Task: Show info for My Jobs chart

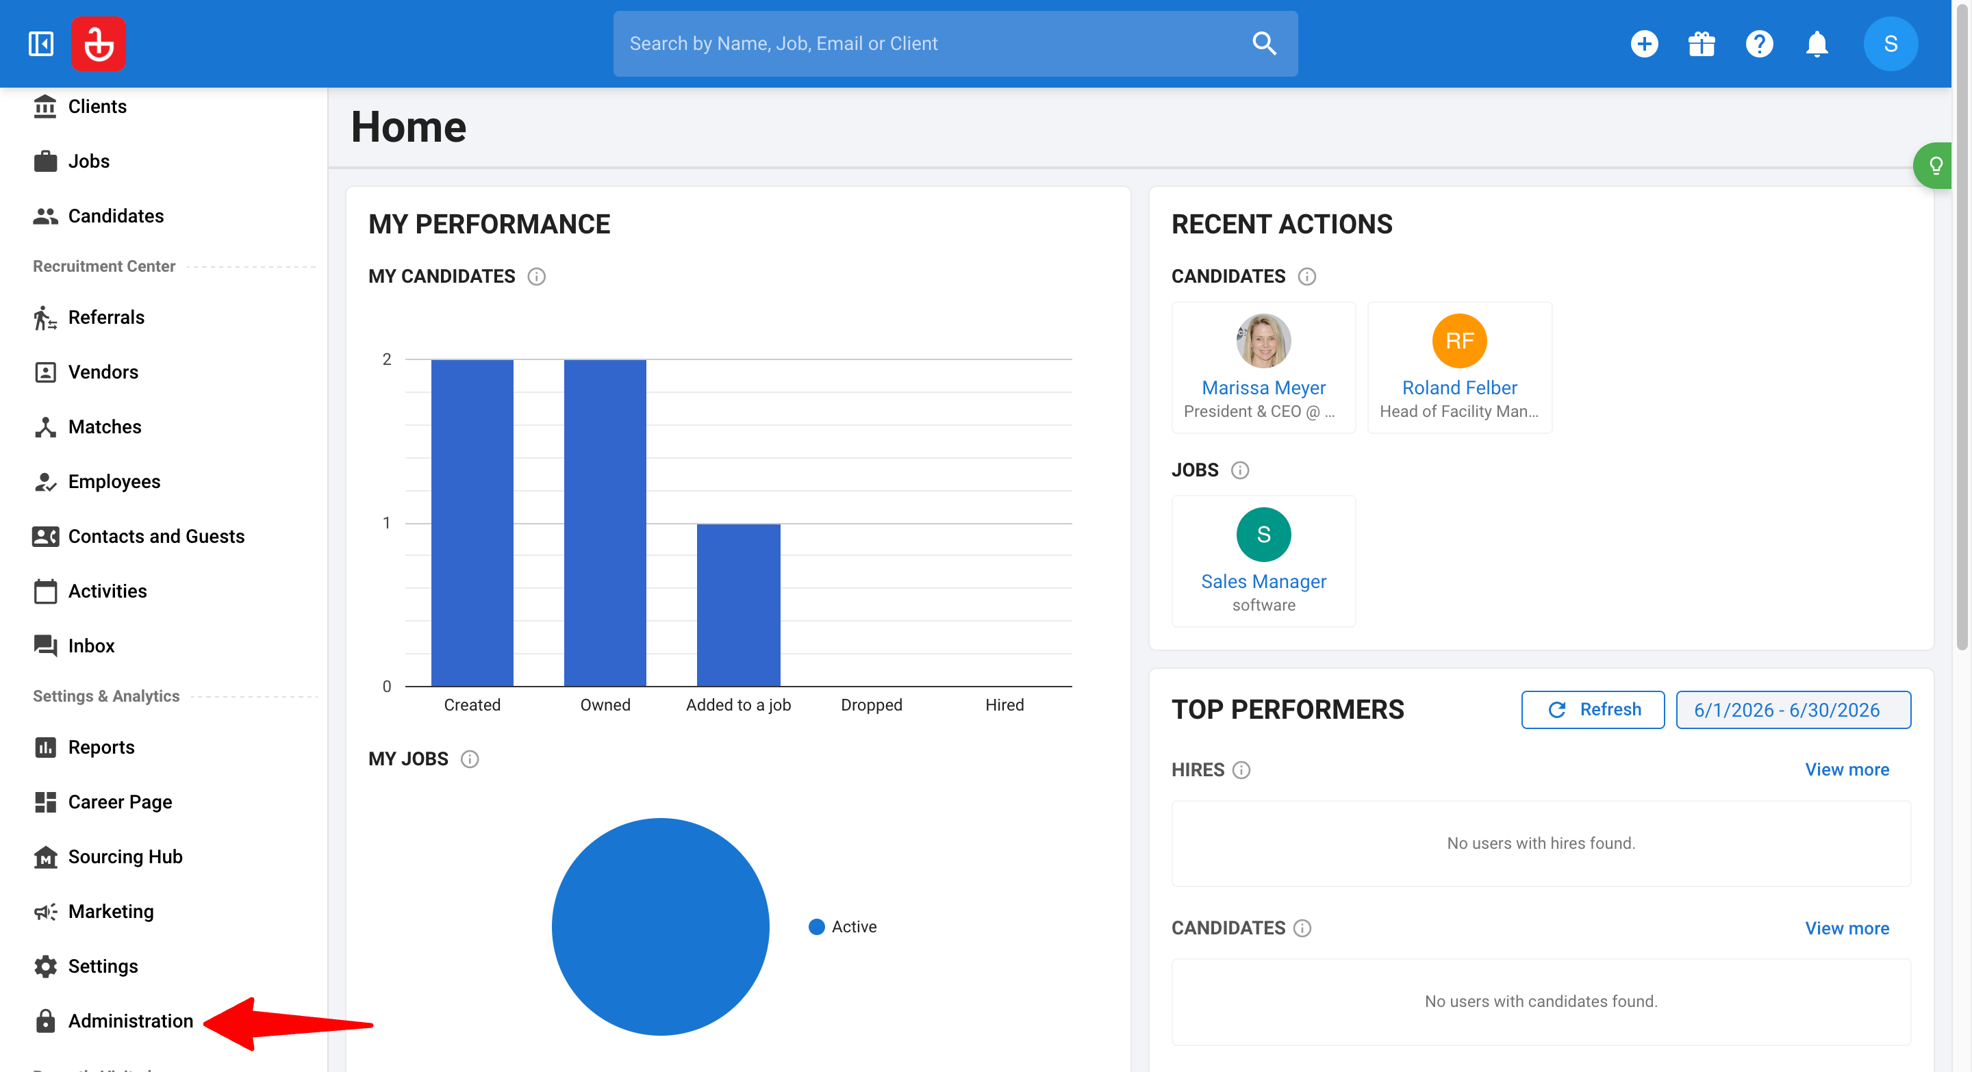Action: pyautogui.click(x=470, y=759)
